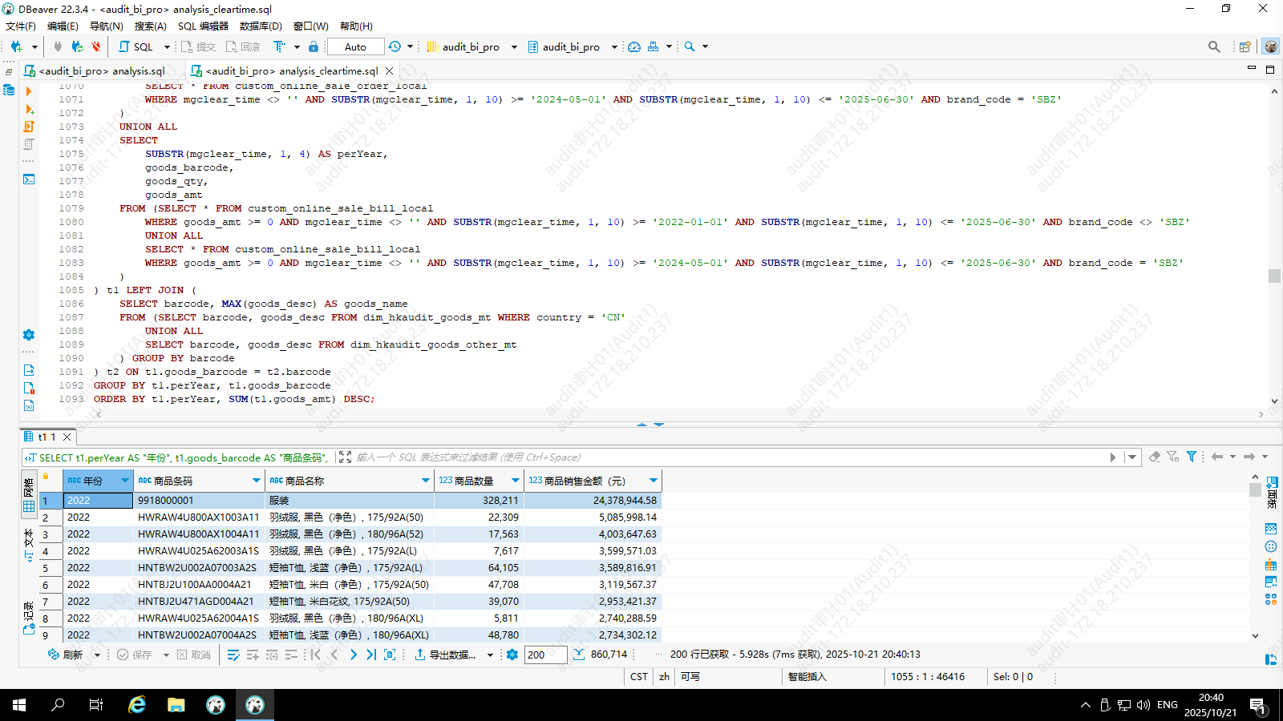The image size is (1283, 721).
Task: Open the SQL 编辑器 menu
Action: point(203,26)
